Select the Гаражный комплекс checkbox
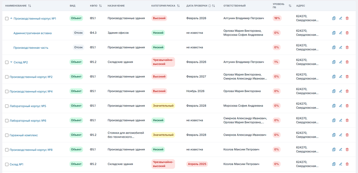The image size is (358, 173). pyautogui.click(x=7, y=135)
